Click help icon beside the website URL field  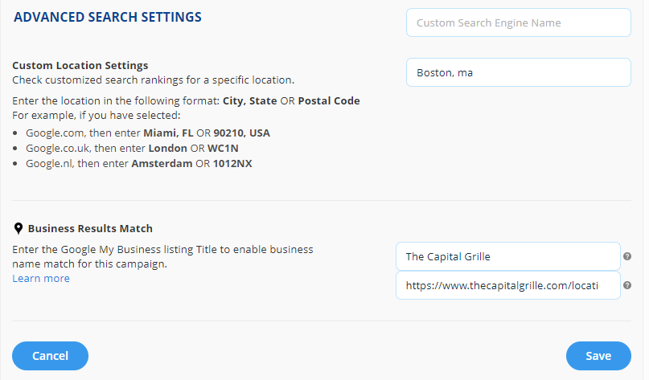[x=627, y=285]
